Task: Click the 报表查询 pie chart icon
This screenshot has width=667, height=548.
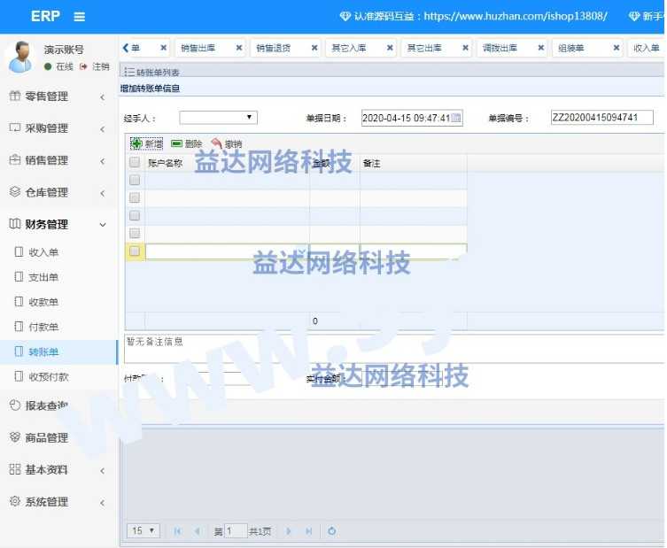Action: pos(15,405)
